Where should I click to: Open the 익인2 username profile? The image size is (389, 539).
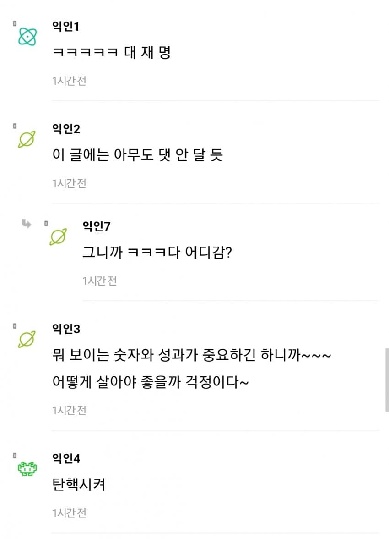(66, 129)
